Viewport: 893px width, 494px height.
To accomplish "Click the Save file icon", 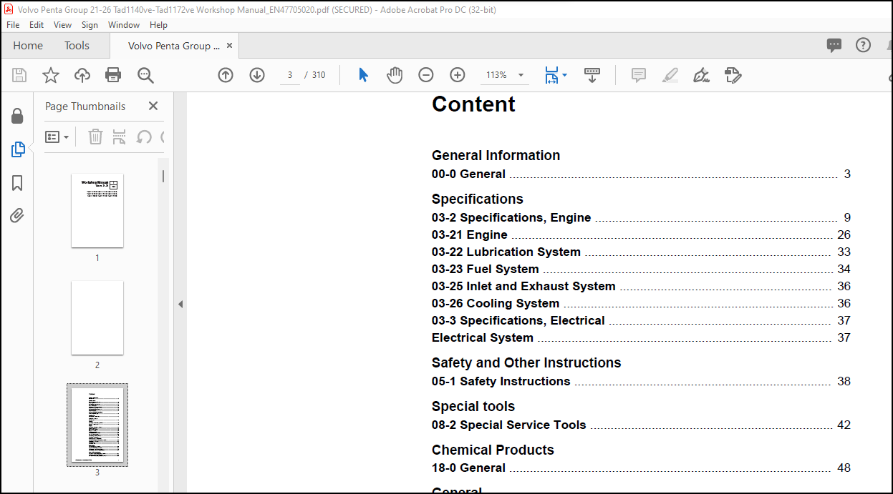I will [x=19, y=75].
